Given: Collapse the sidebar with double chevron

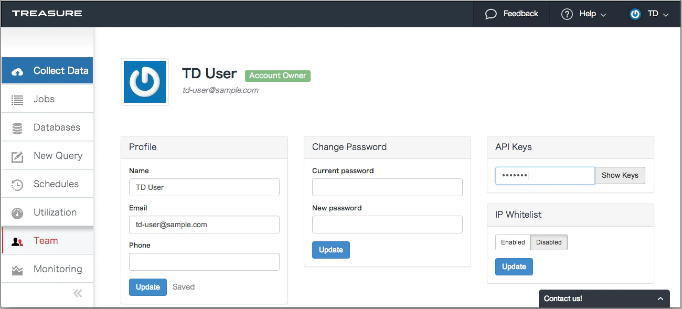Looking at the screenshot, I should (x=78, y=293).
